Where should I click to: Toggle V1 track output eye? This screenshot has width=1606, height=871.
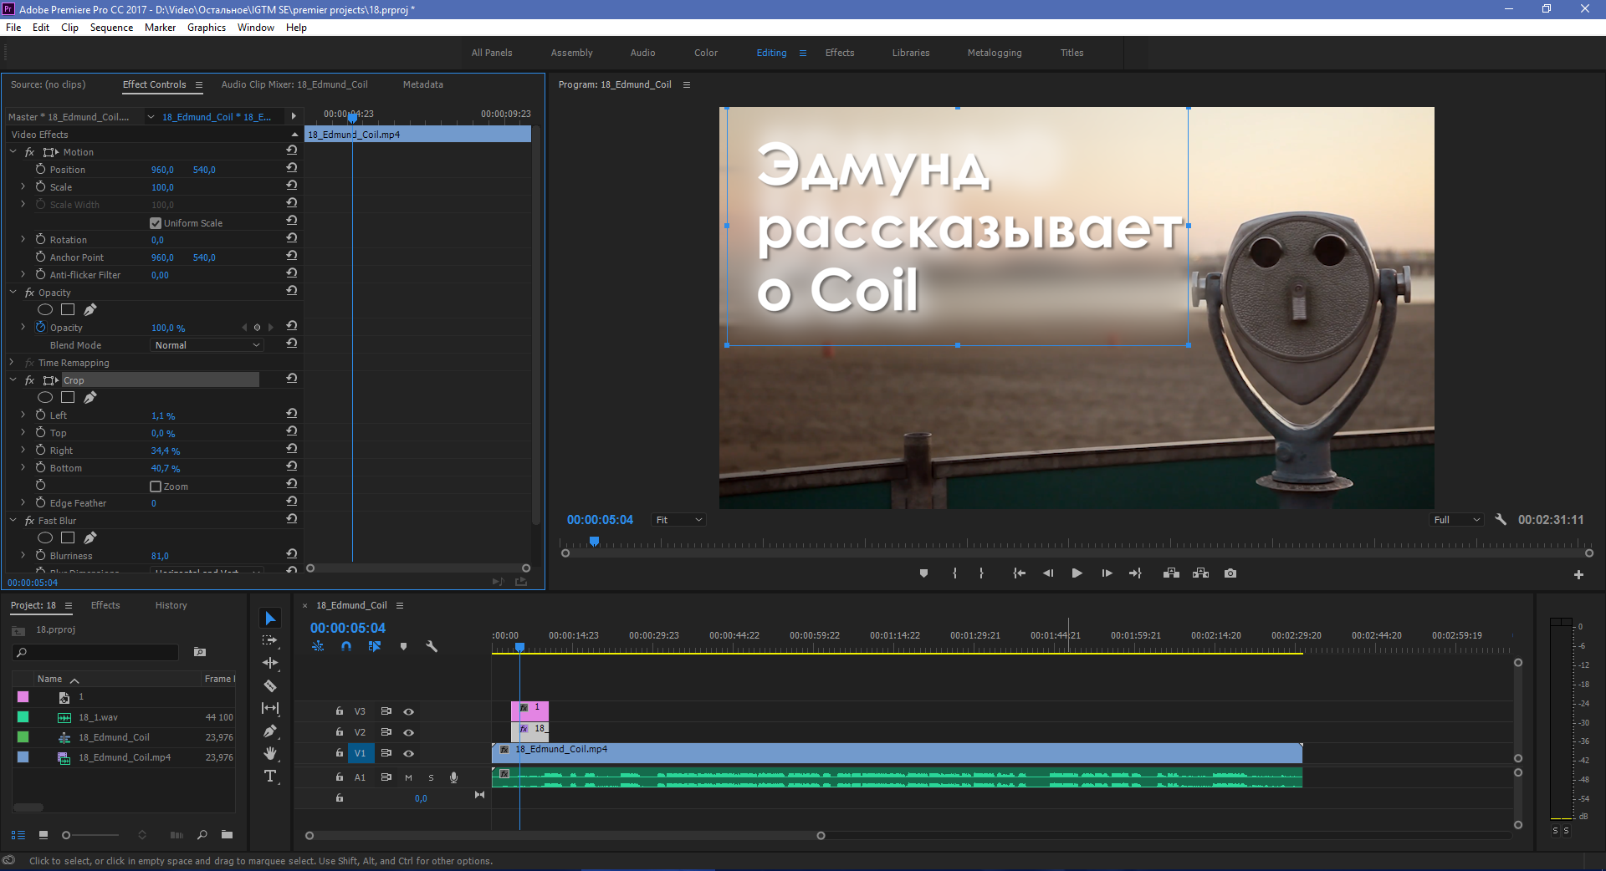[409, 754]
